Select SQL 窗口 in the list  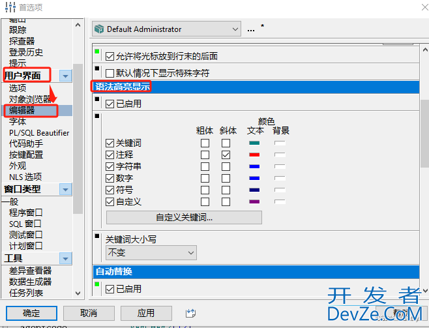(25, 224)
